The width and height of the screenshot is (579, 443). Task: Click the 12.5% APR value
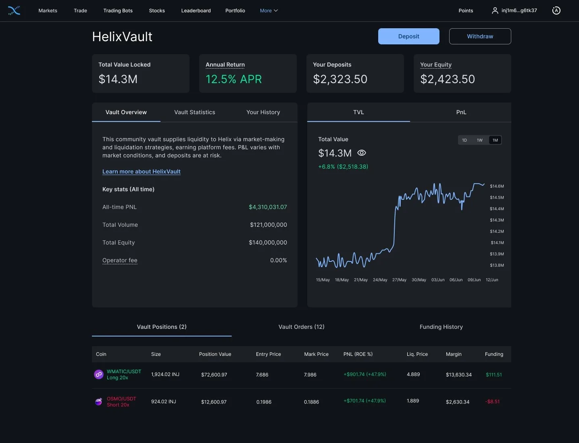pyautogui.click(x=234, y=79)
